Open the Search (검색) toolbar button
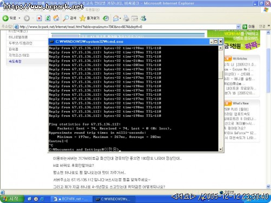The width and height of the screenshot is (271, 203). point(69,18)
